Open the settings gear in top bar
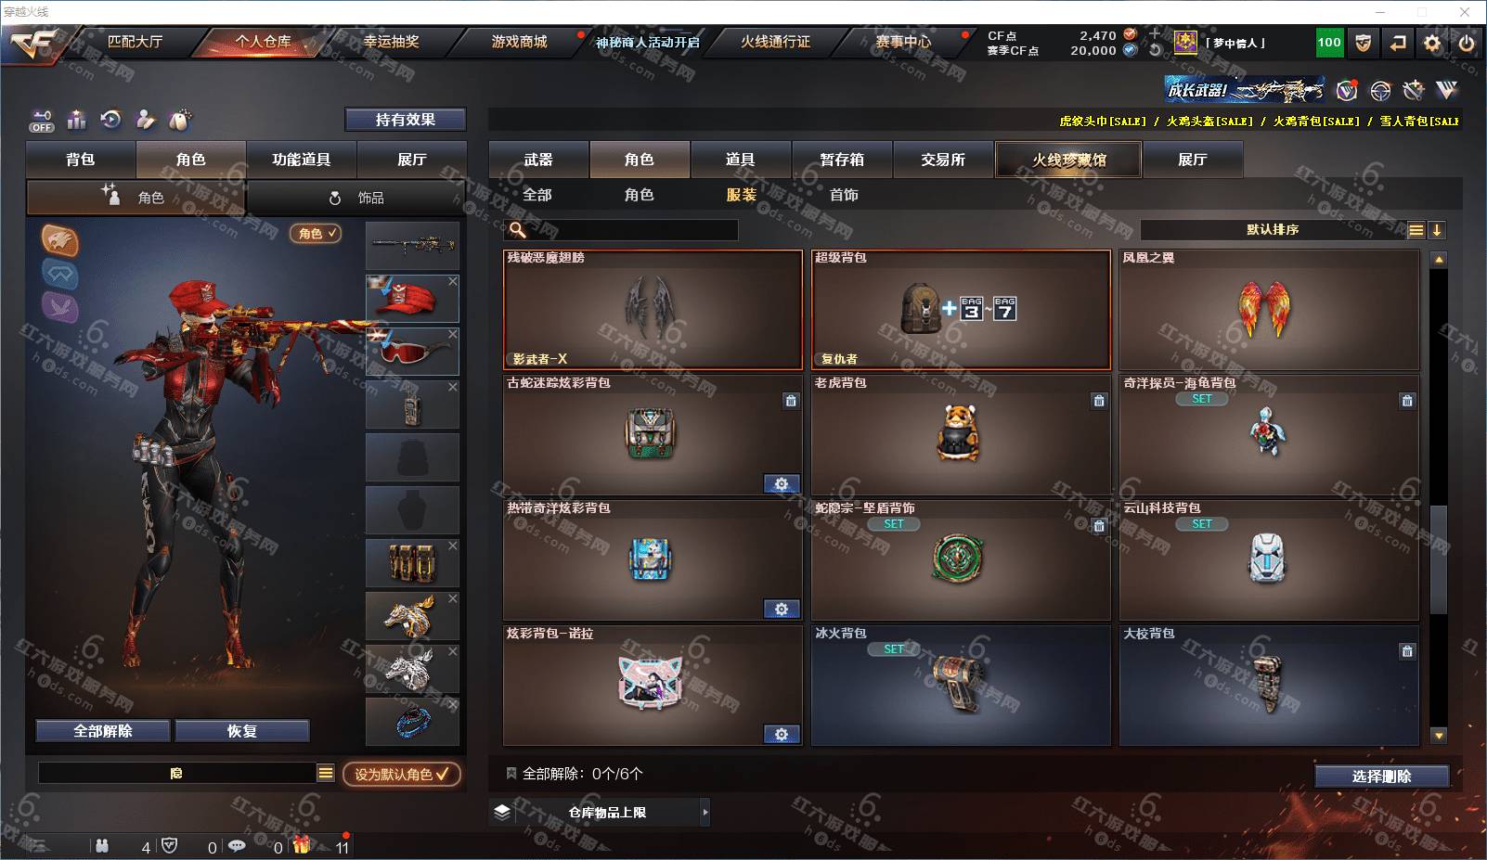1487x860 pixels. point(1432,43)
